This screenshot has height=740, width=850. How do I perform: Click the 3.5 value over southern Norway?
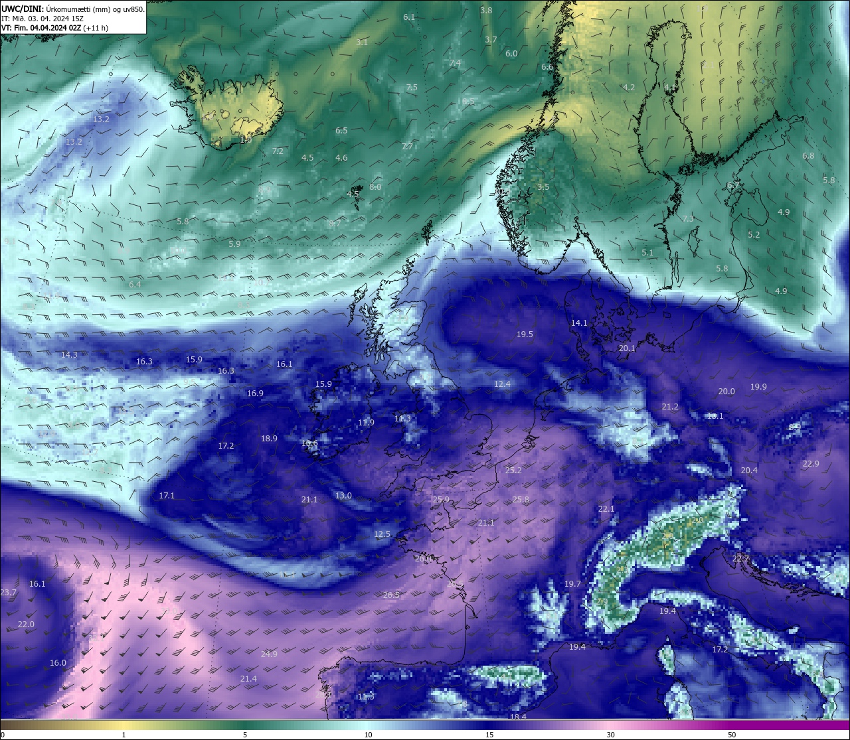[x=543, y=186]
